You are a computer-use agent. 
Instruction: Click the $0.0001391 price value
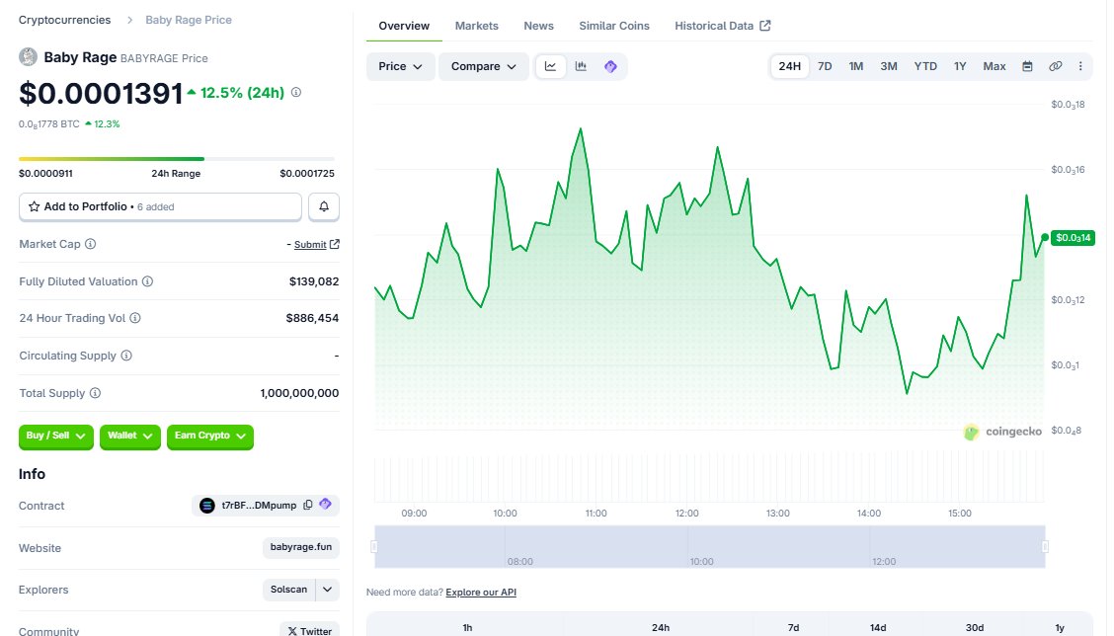(101, 93)
